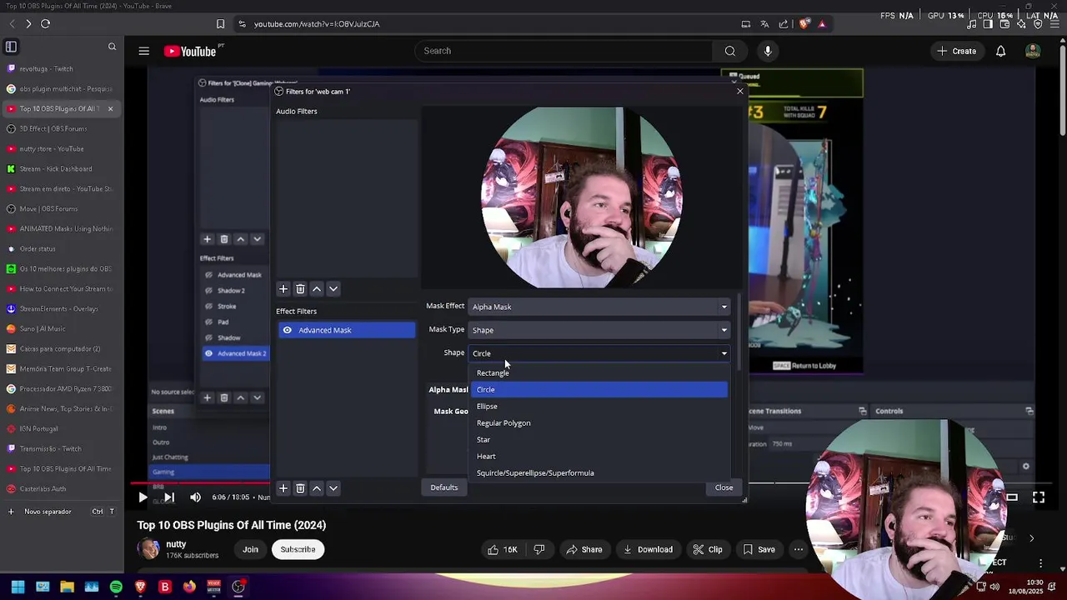Toggle the hidden eye on the Pad filter
The width and height of the screenshot is (1067, 600).
tap(208, 322)
